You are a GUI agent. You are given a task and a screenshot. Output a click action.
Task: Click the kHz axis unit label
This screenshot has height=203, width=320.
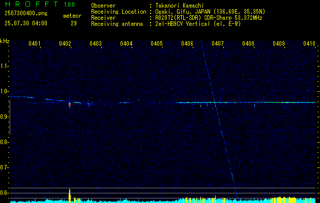pyautogui.click(x=5, y=41)
